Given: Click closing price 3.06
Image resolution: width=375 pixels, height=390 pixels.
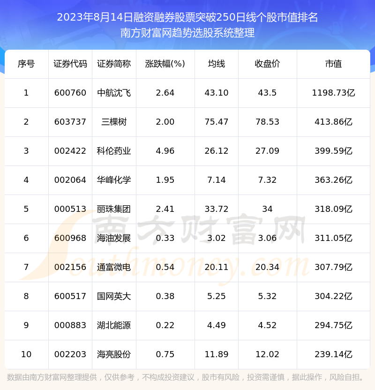Looking at the screenshot, I should pyautogui.click(x=267, y=238).
